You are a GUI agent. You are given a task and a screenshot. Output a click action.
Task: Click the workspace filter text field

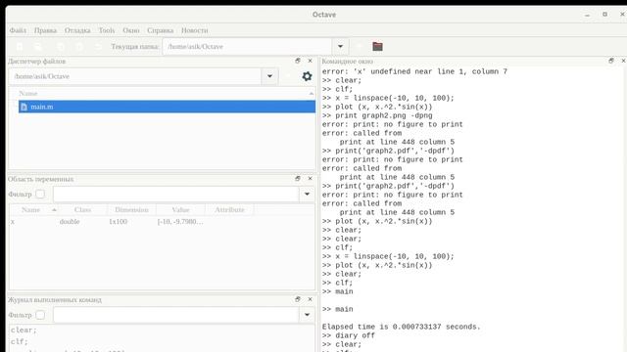176,194
